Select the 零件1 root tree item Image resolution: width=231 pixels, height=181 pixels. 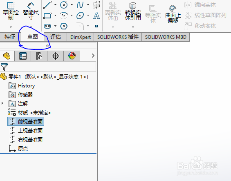coord(44,77)
